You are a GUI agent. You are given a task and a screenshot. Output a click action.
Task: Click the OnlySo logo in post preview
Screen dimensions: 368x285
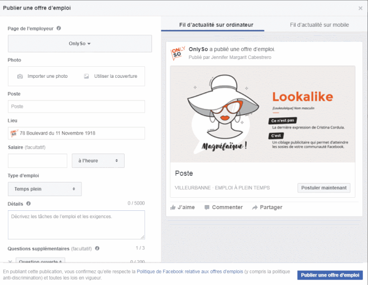178,53
